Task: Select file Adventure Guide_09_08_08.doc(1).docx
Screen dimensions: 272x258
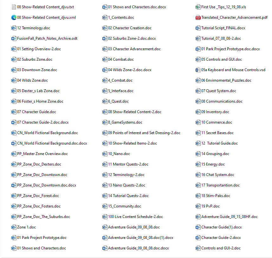Action: click(138, 238)
